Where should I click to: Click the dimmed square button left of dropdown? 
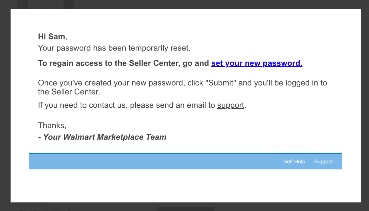(22, 4)
